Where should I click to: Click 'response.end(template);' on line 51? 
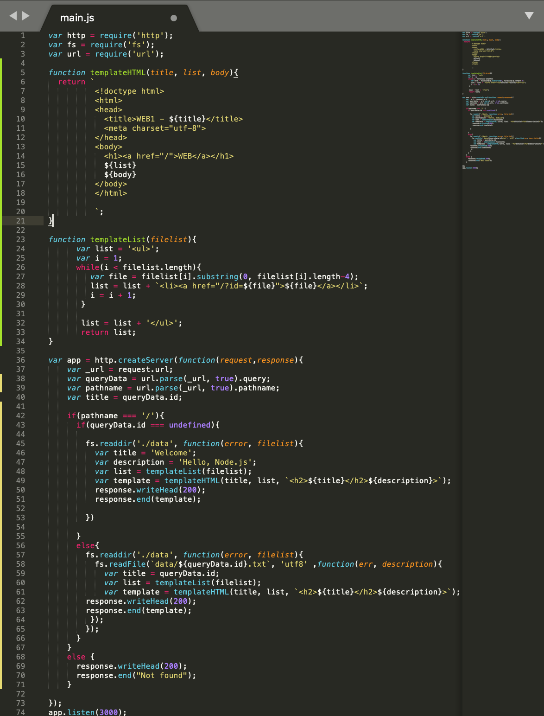[x=148, y=499]
